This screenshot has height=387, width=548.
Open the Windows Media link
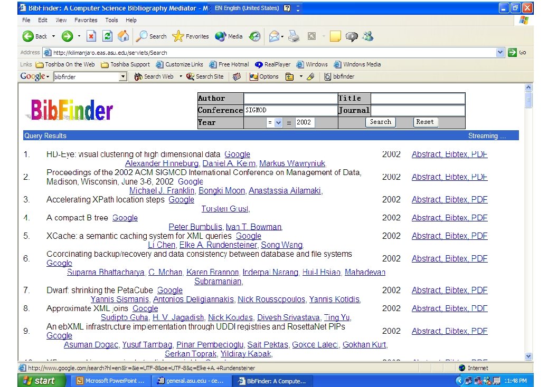pyautogui.click(x=357, y=64)
